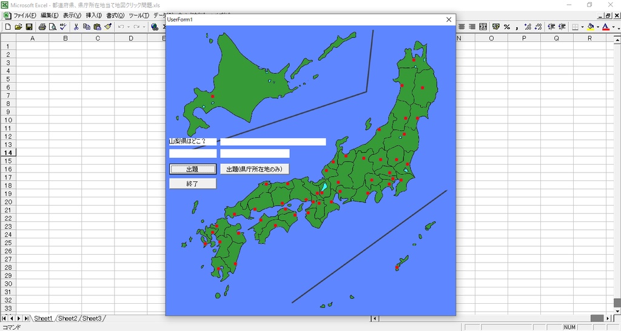Click the Paste clipboard icon
Viewport: 621px width, 331px height.
[x=97, y=27]
